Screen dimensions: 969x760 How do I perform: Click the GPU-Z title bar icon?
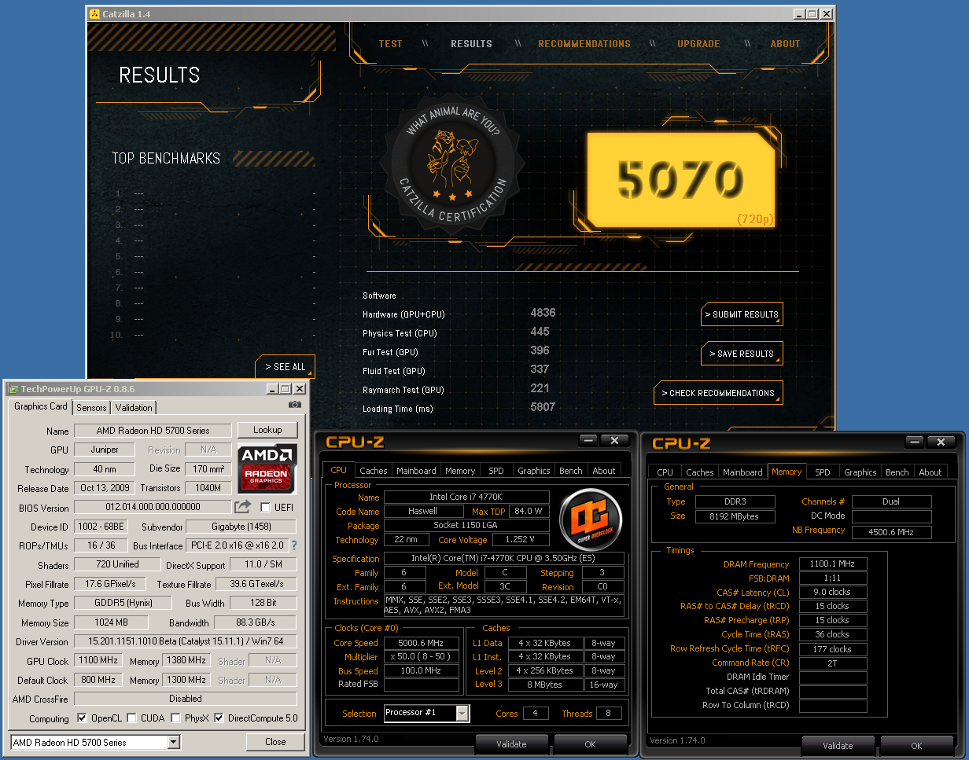[x=13, y=388]
